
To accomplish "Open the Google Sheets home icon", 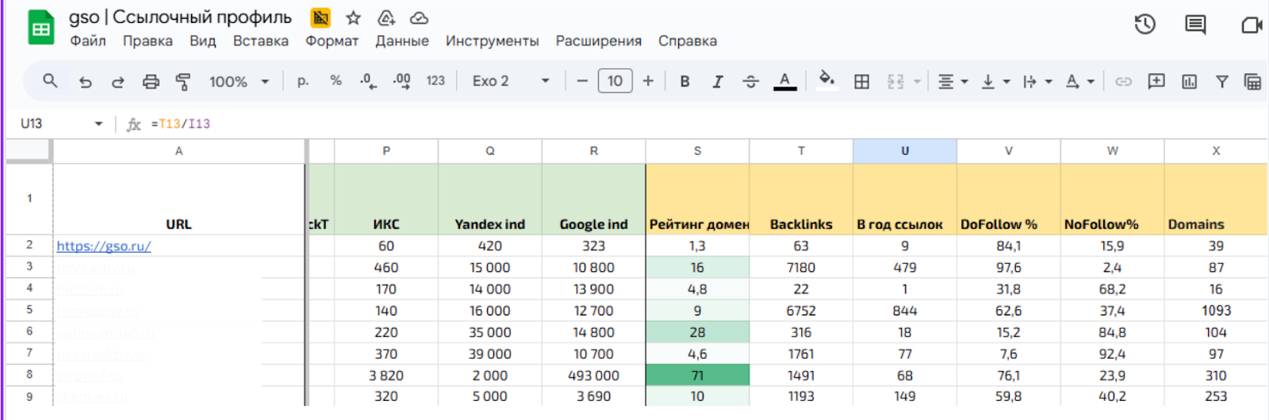I will [40, 29].
